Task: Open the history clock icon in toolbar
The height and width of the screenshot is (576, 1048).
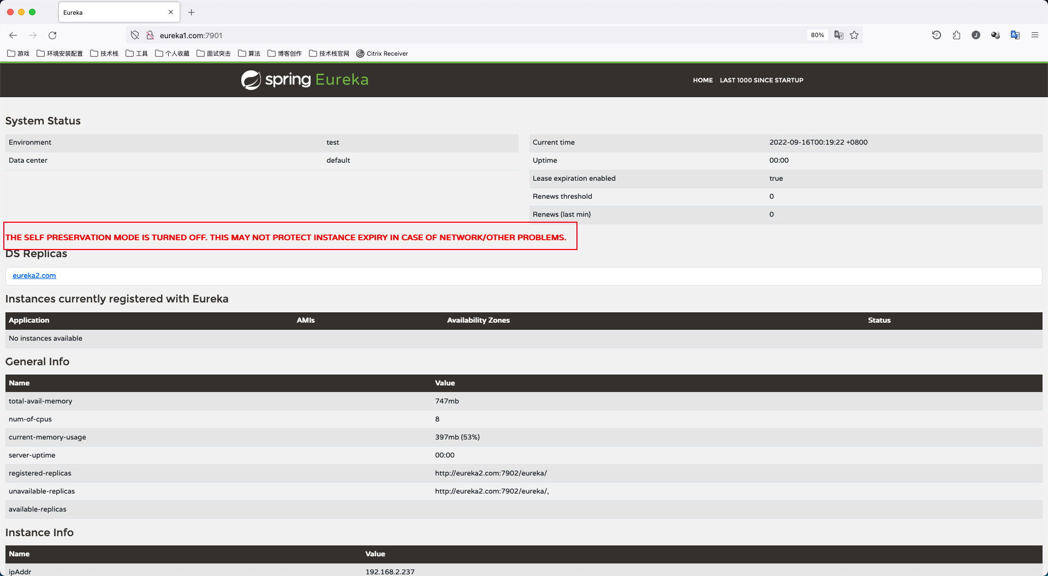Action: pos(937,35)
